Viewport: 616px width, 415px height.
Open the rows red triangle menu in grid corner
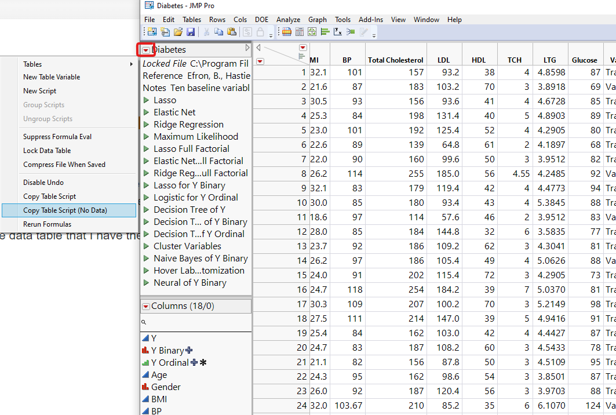(260, 61)
